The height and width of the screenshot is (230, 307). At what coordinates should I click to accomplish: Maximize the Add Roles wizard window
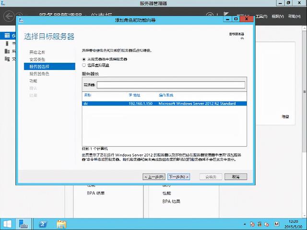click(236, 19)
